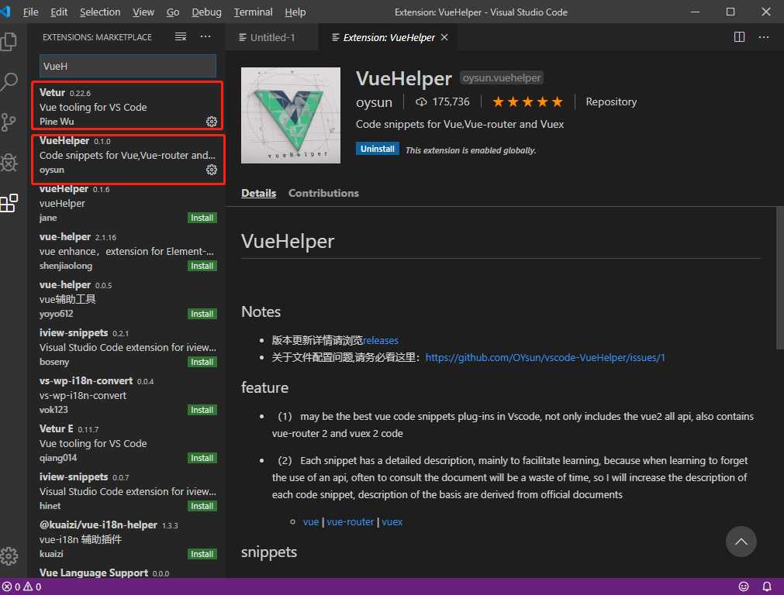Open the vuex documentation link

tap(392, 522)
